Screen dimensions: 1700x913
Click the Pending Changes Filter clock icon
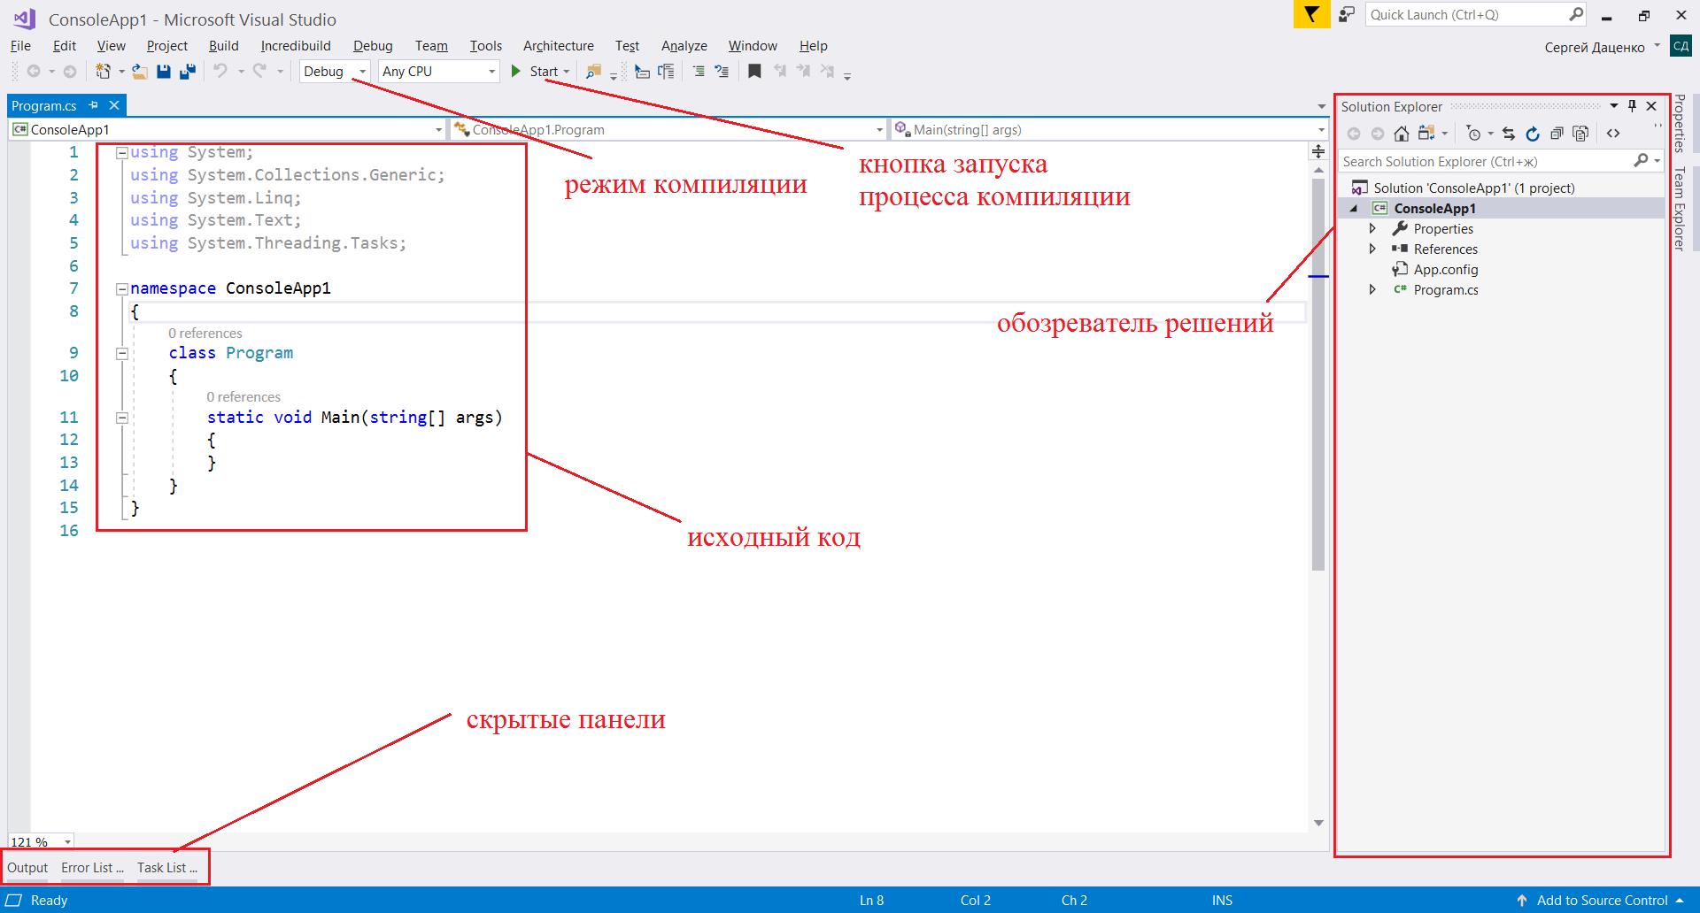point(1473,134)
